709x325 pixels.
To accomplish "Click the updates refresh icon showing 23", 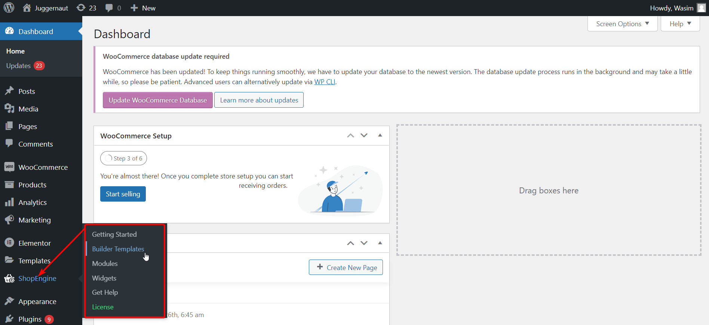I will (x=81, y=8).
